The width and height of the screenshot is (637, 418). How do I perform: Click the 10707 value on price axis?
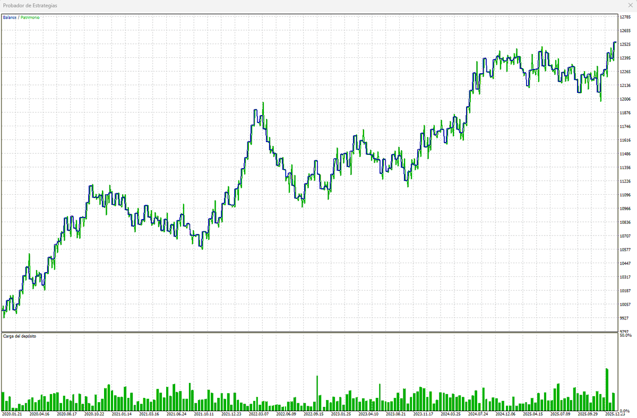point(625,236)
